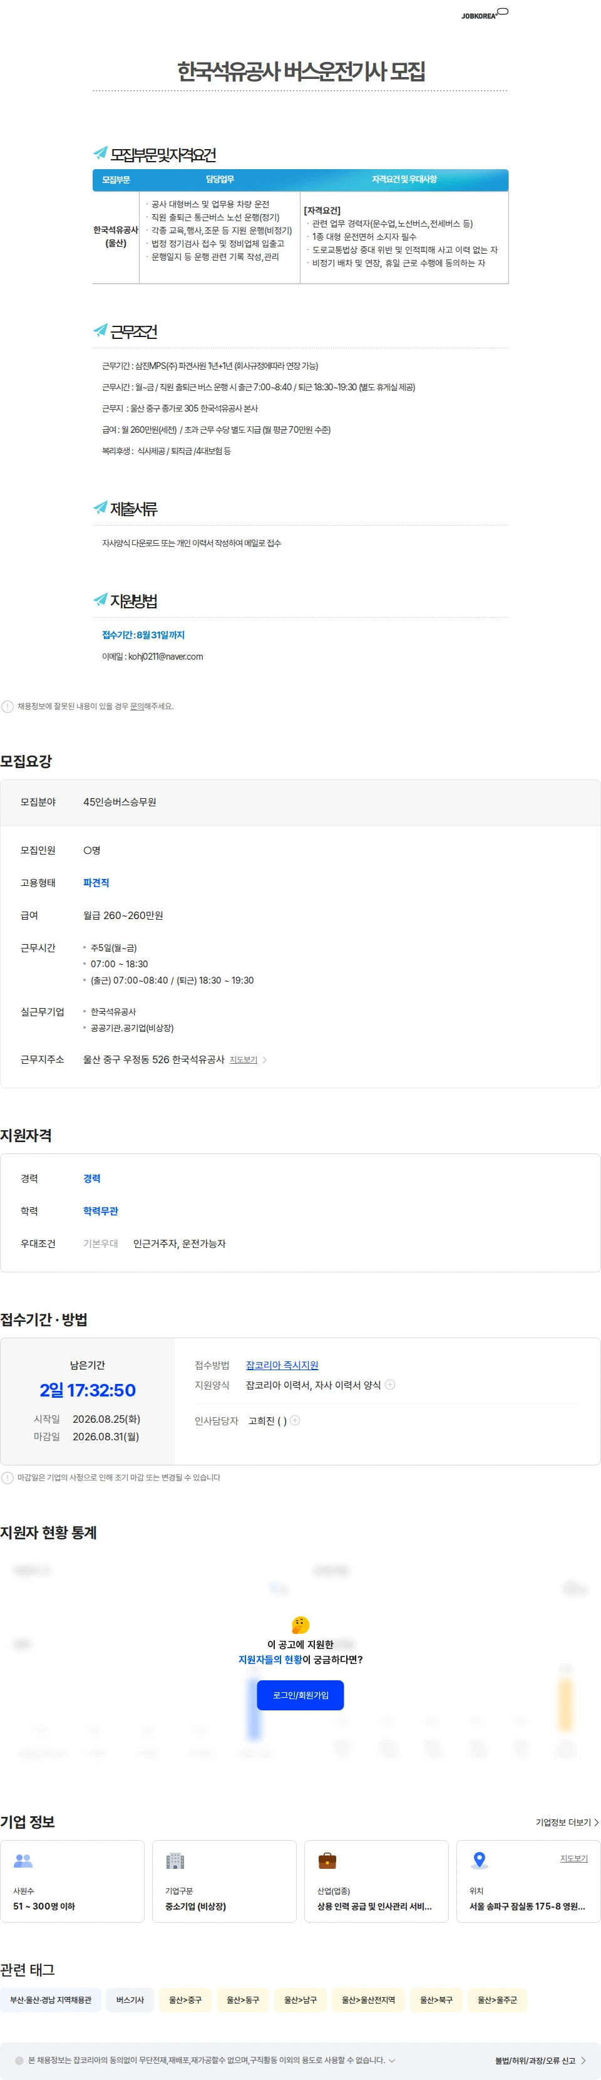The width and height of the screenshot is (601, 2080).
Task: Click the 울산 중구 우정동 526 address text
Action: (x=153, y=1059)
